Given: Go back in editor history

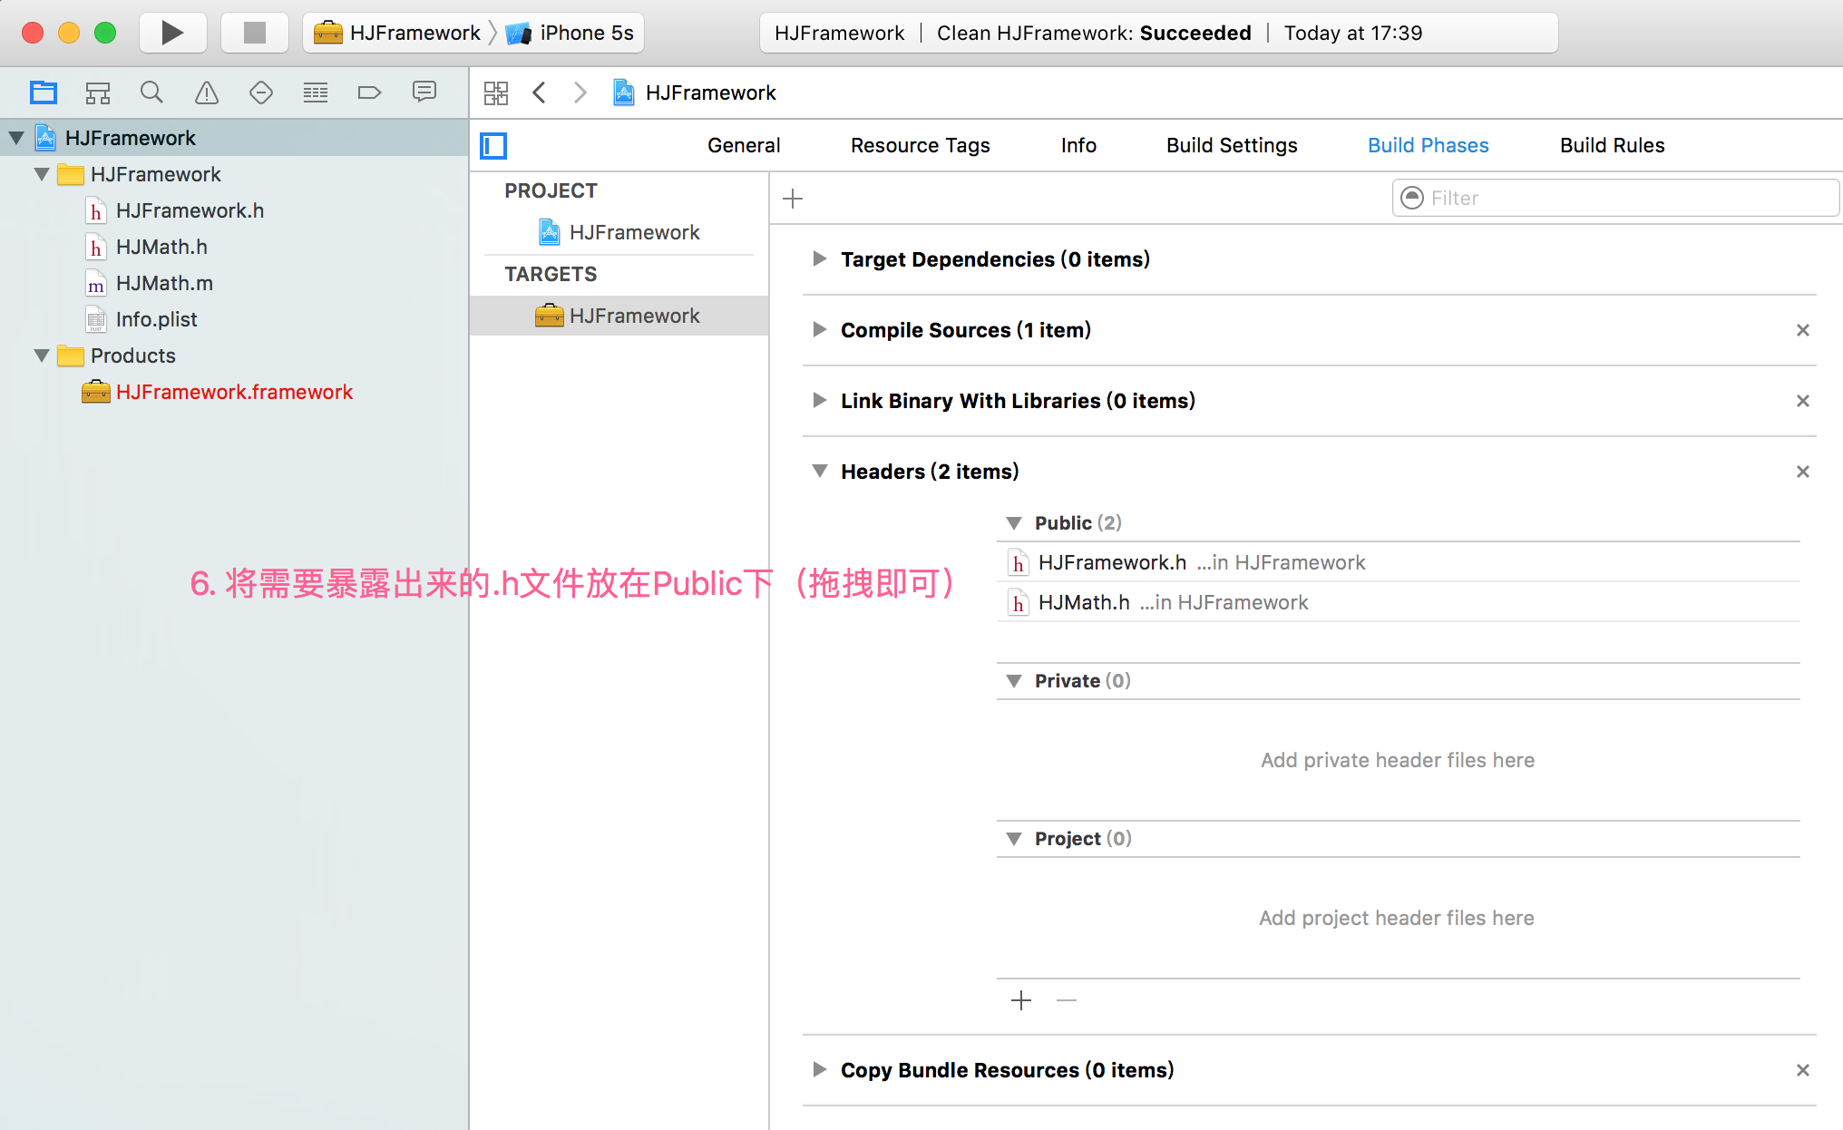Looking at the screenshot, I should pos(540,93).
